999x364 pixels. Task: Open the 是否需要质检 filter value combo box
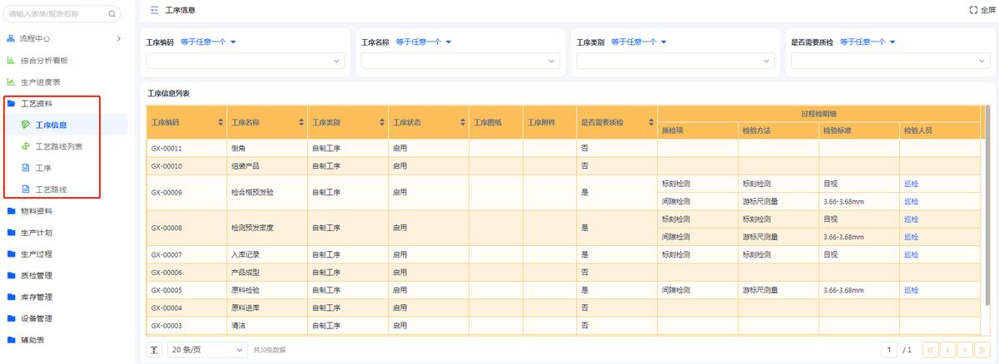(x=890, y=61)
